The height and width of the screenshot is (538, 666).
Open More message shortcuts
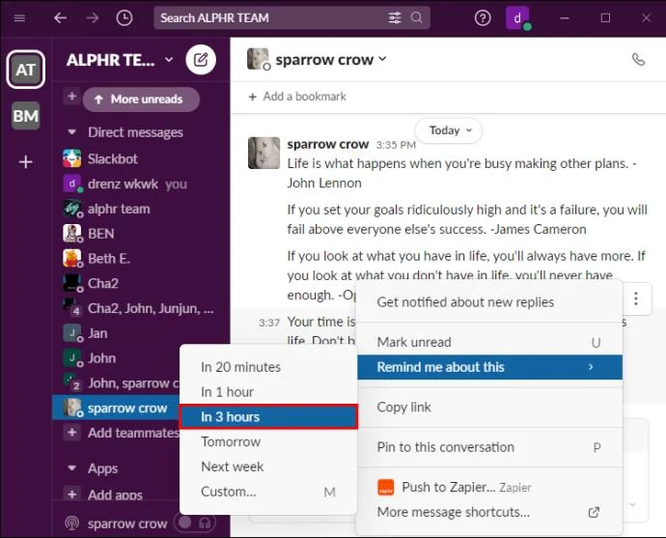pyautogui.click(x=489, y=512)
